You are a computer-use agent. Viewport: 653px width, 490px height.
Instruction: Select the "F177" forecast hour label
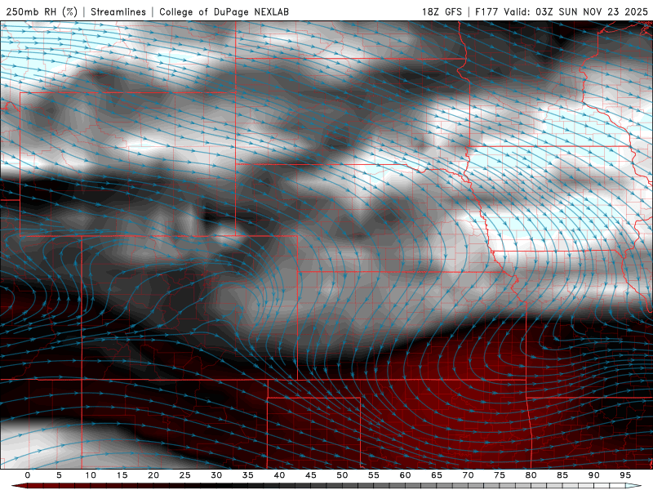click(486, 11)
